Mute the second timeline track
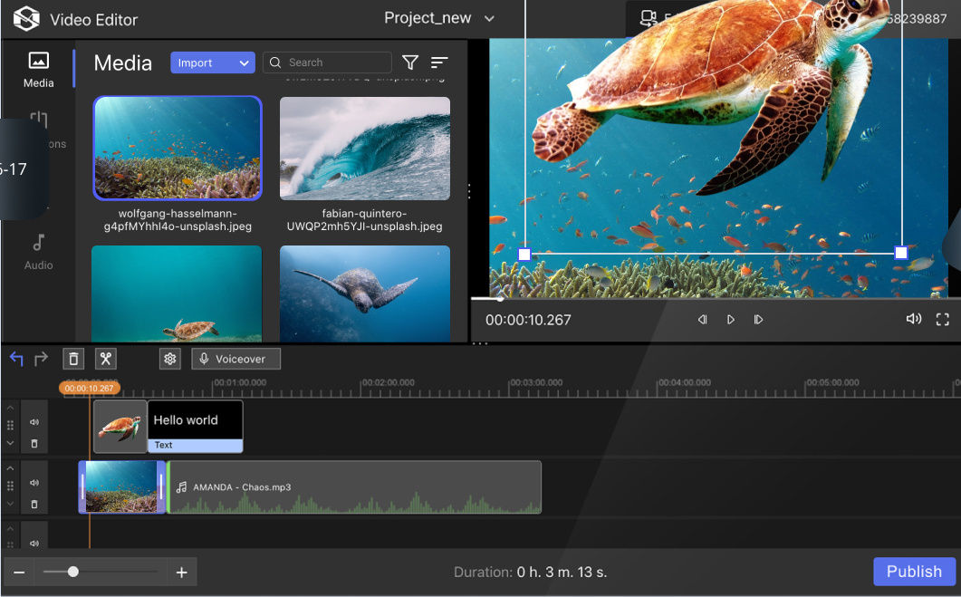Screen dimensions: 961x597 tap(34, 483)
